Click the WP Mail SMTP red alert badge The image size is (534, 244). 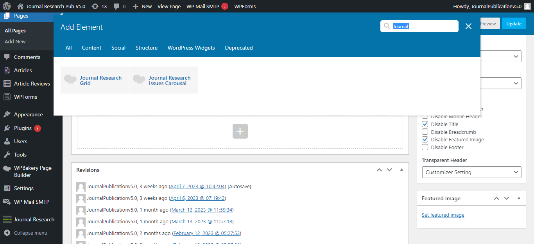pyautogui.click(x=225, y=6)
